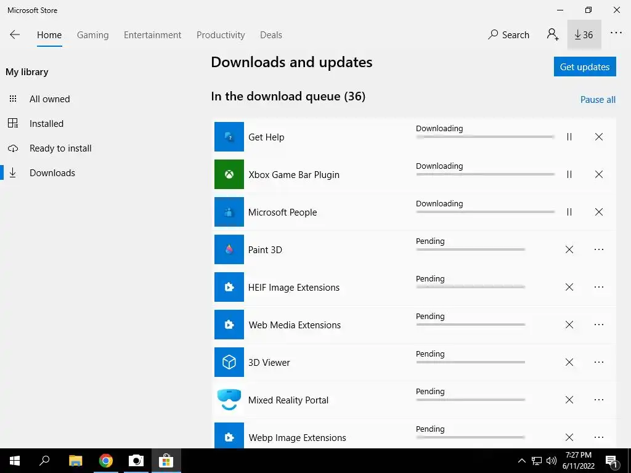Open the Windows Start menu

15,461
